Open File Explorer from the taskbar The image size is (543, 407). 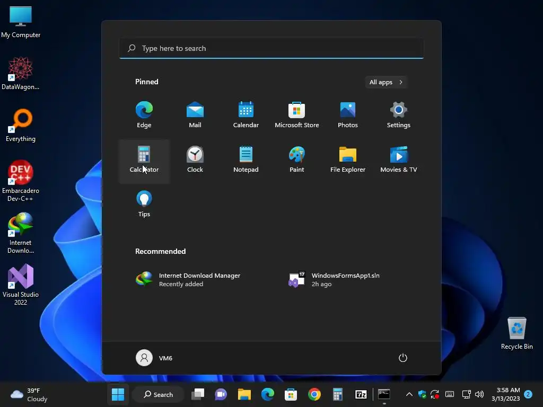click(x=244, y=394)
